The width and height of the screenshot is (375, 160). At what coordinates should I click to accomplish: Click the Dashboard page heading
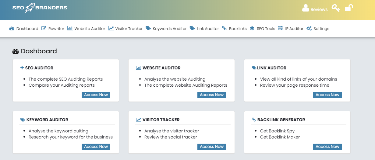click(39, 51)
